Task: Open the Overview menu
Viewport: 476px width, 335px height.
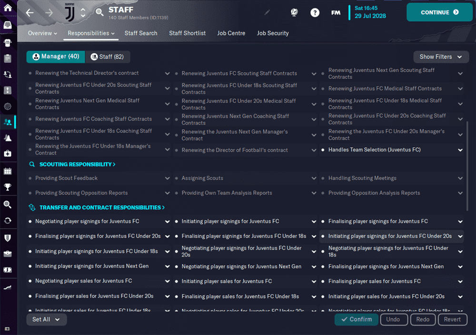Action: tap(42, 33)
